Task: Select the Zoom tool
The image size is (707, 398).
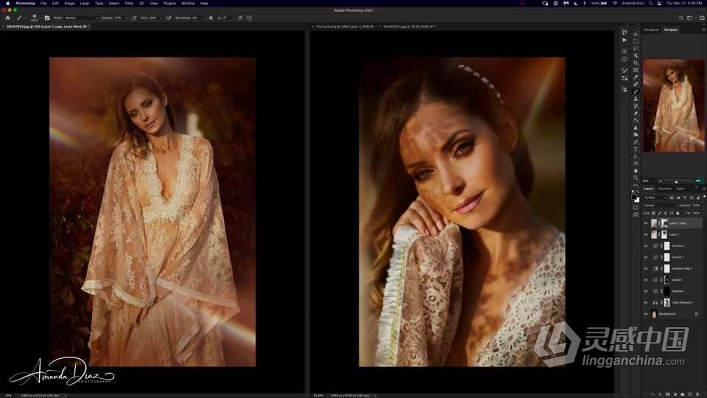Action: pyautogui.click(x=636, y=178)
